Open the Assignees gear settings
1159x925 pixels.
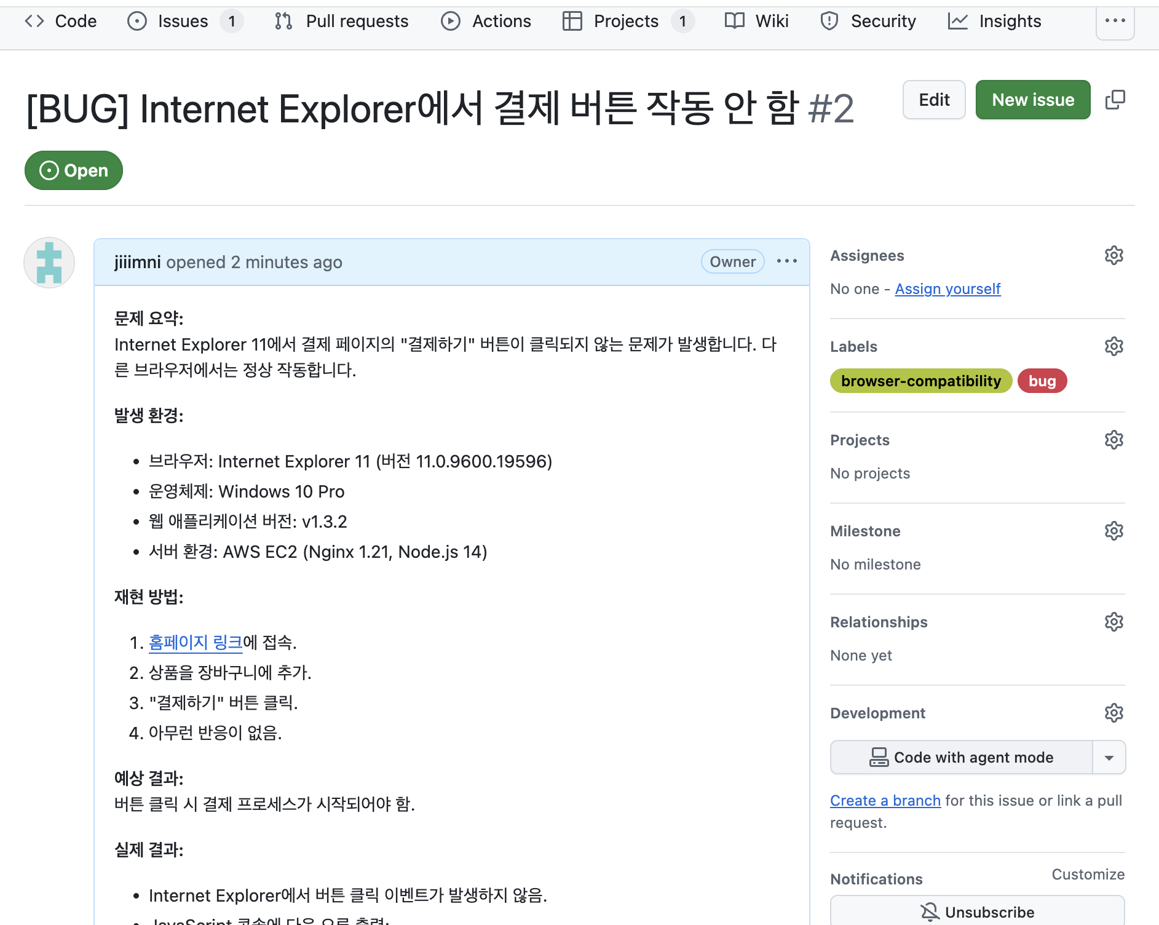pos(1114,255)
